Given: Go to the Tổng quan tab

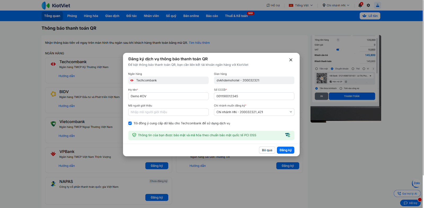Looking at the screenshot, I should point(52,16).
